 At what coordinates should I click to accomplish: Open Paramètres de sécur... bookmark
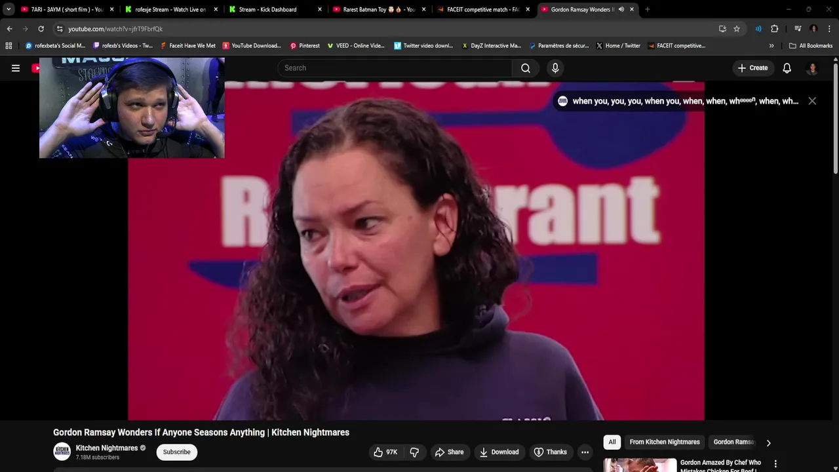558,46
